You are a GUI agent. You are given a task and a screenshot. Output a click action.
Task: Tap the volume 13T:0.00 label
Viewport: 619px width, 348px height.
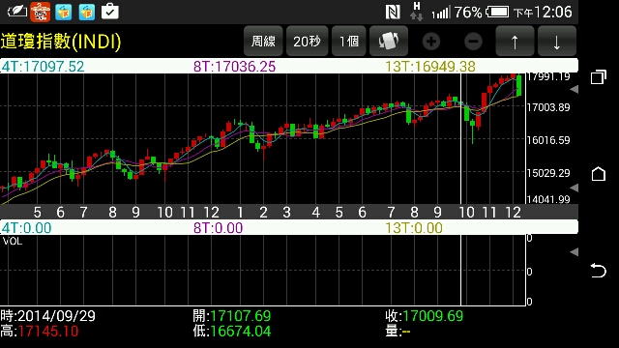click(x=414, y=228)
